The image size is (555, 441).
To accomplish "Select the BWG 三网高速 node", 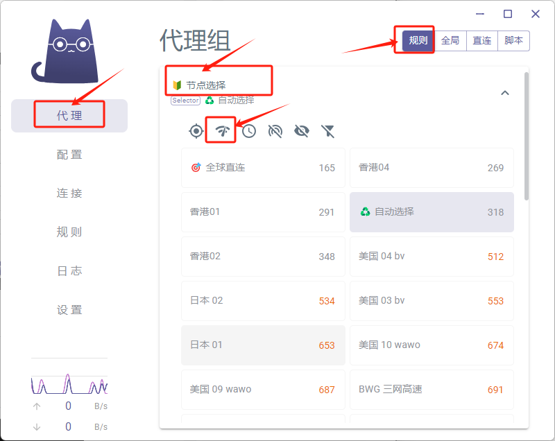I will (432, 390).
